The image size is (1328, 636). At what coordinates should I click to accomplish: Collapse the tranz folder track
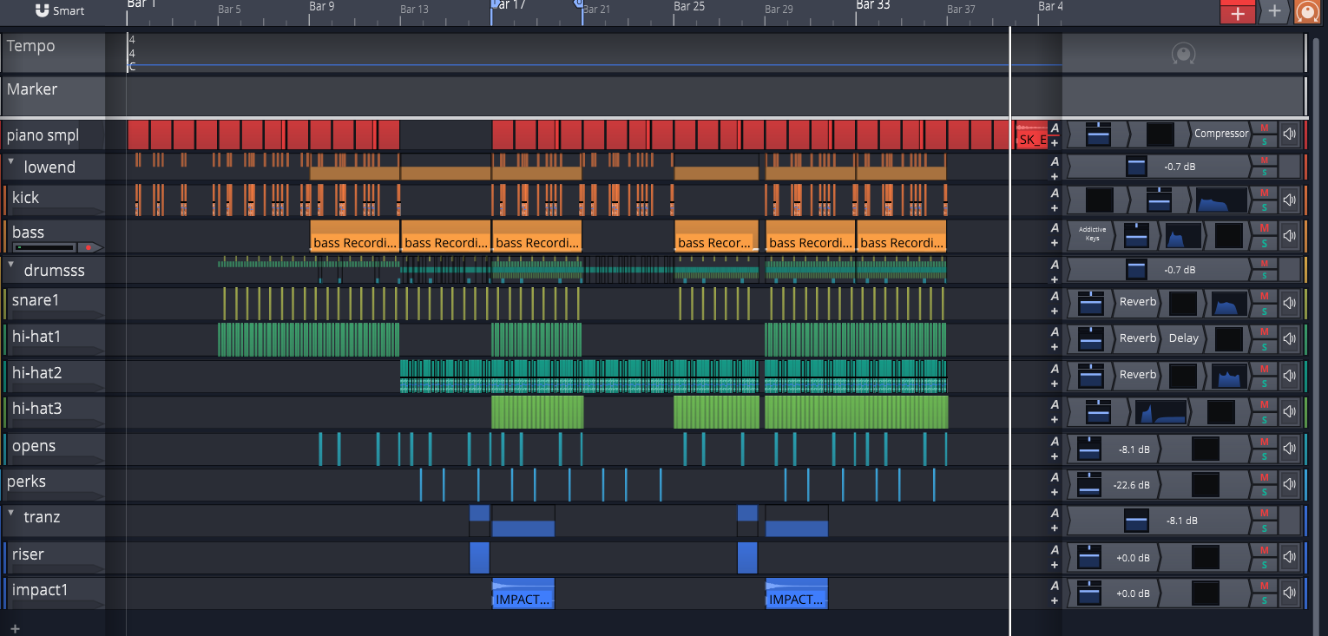point(11,513)
